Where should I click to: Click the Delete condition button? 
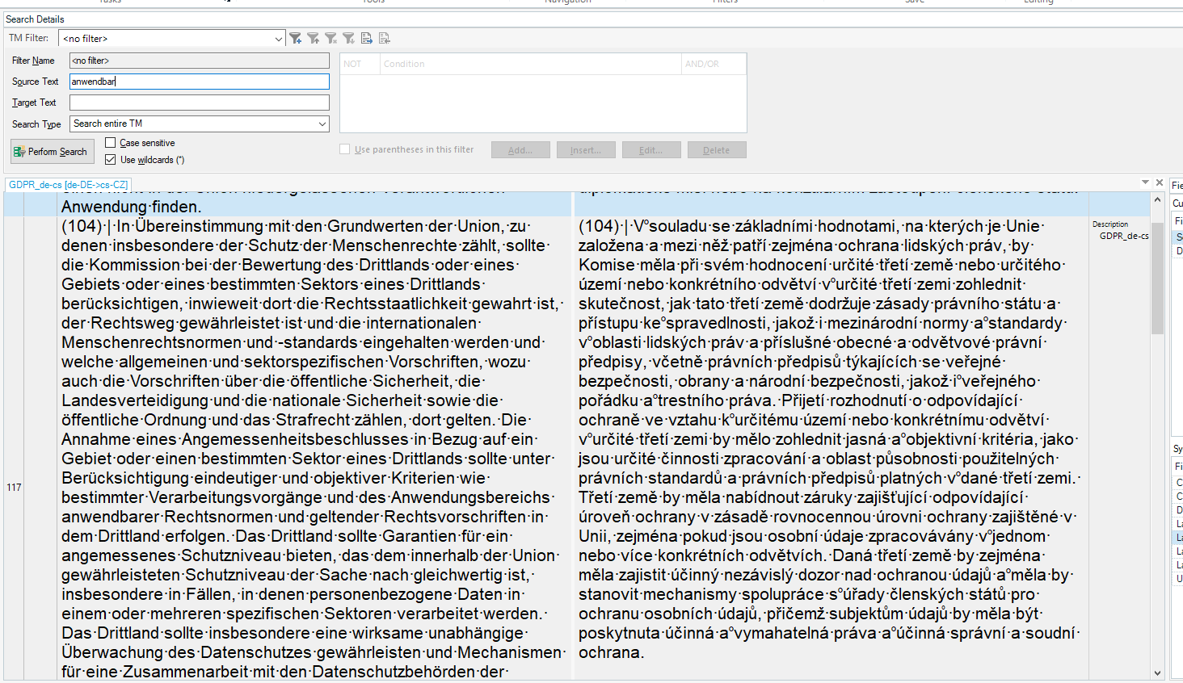tap(716, 150)
